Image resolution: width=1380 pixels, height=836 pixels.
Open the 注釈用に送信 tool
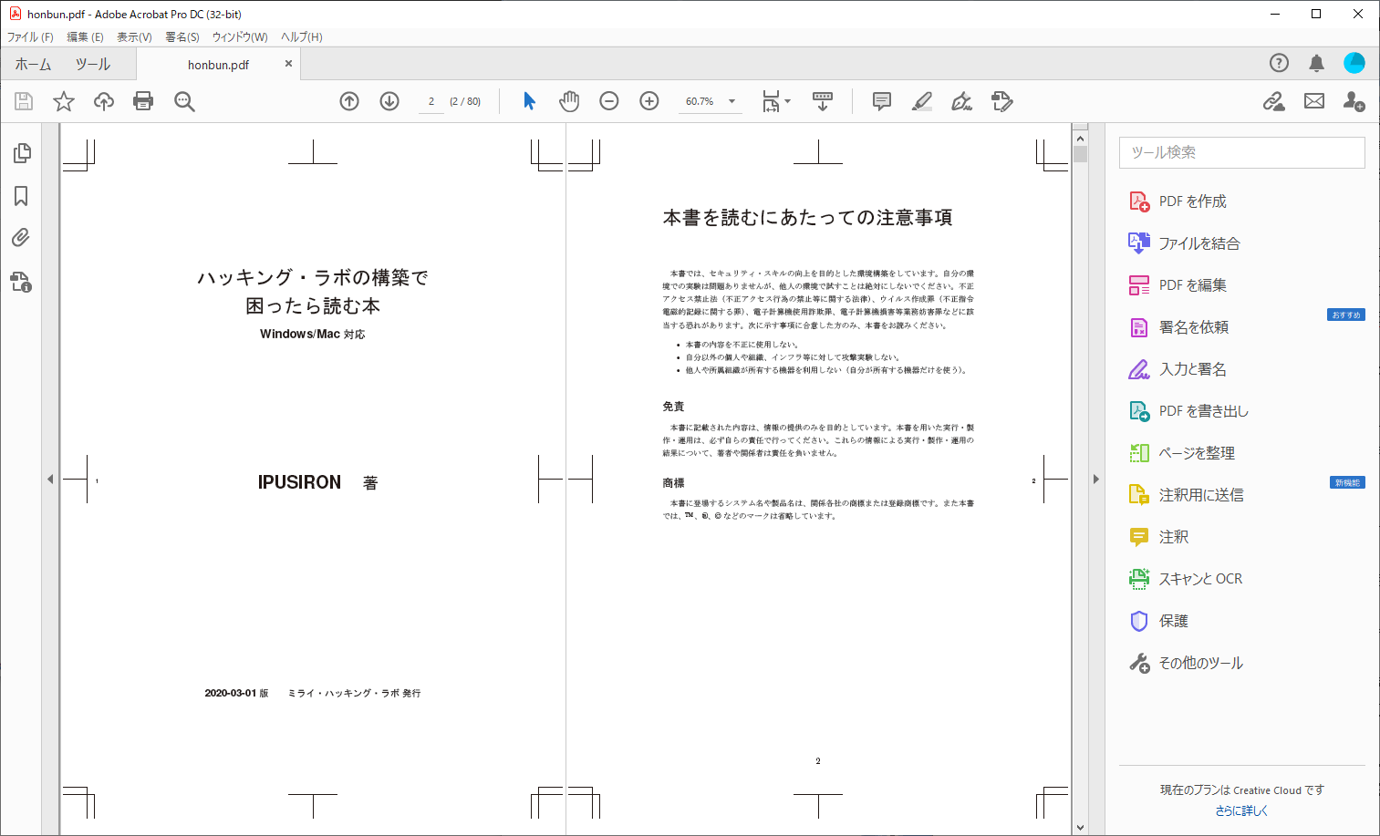coord(1186,495)
